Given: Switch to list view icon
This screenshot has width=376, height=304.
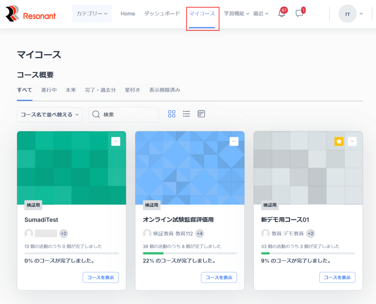Looking at the screenshot, I should (x=187, y=114).
